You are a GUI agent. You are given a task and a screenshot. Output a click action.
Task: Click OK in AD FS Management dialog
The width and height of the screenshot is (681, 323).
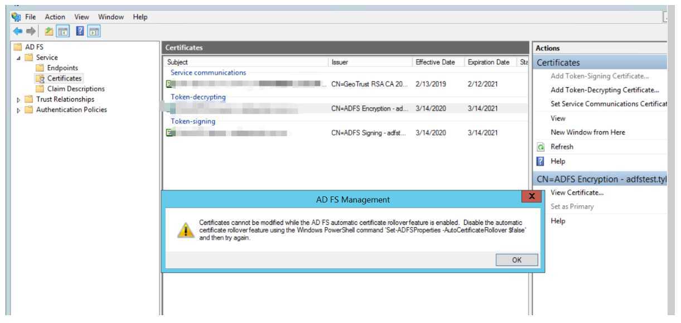[x=517, y=260]
